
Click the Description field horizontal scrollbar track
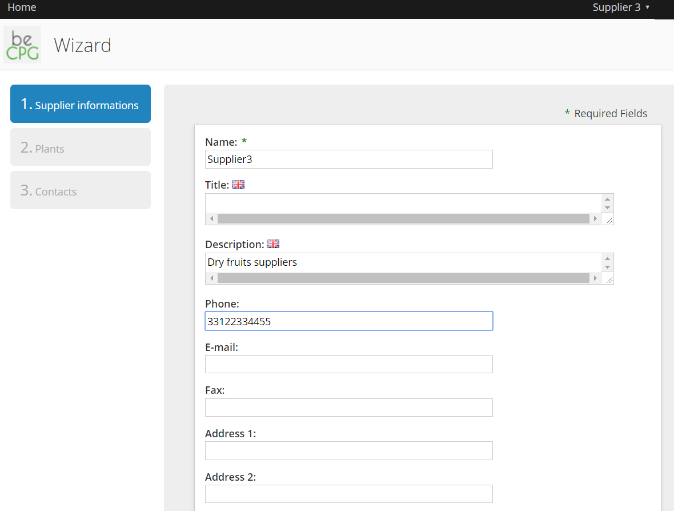click(x=403, y=278)
